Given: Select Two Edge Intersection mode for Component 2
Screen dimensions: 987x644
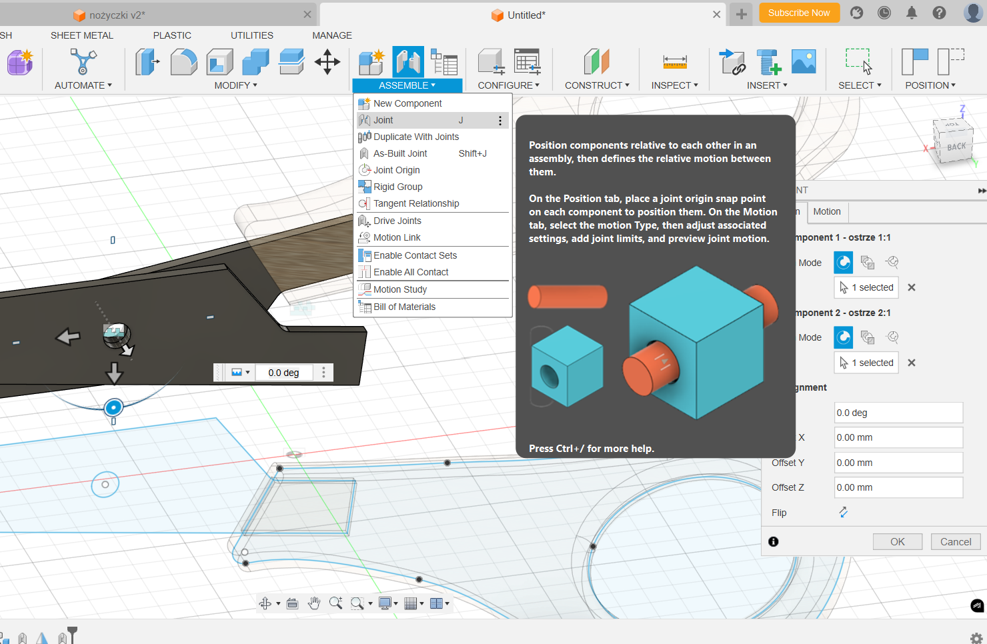Looking at the screenshot, I should 892,337.
